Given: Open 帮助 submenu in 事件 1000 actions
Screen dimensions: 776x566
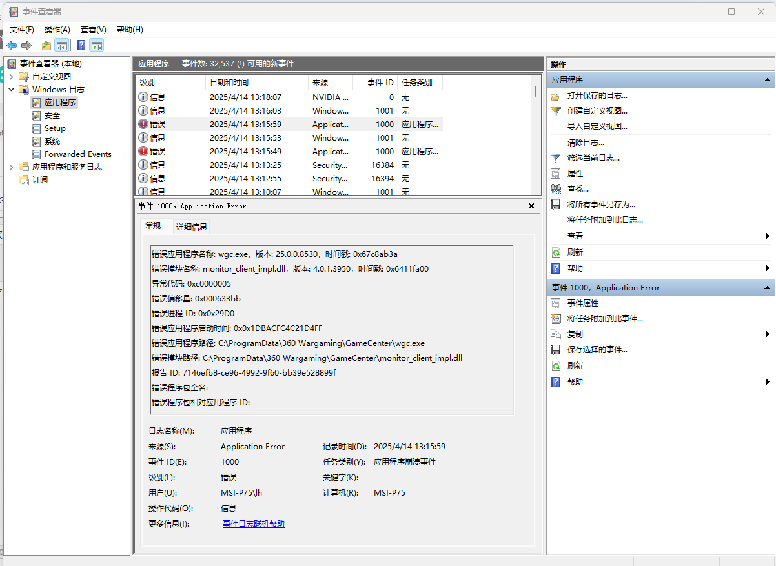Looking at the screenshot, I should coord(768,381).
